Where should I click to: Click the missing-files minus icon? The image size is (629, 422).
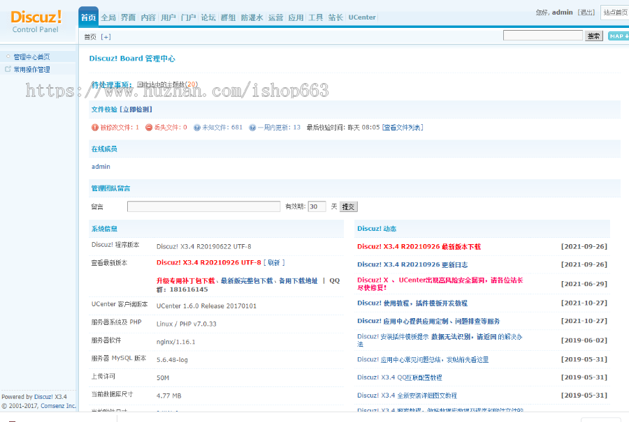[x=149, y=128]
